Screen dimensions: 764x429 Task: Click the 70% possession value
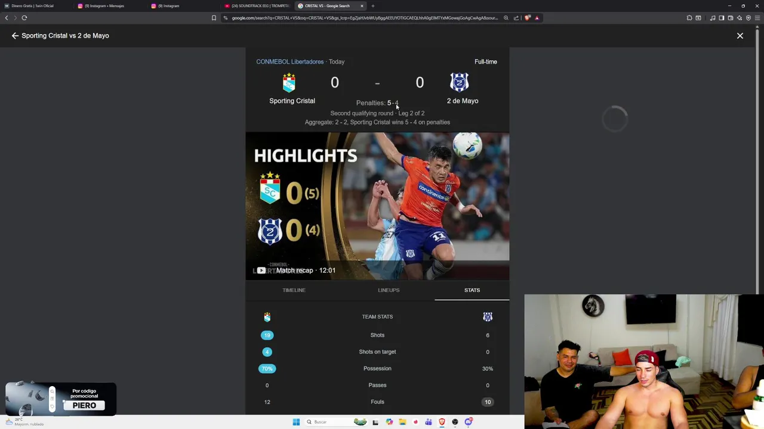[267, 368]
